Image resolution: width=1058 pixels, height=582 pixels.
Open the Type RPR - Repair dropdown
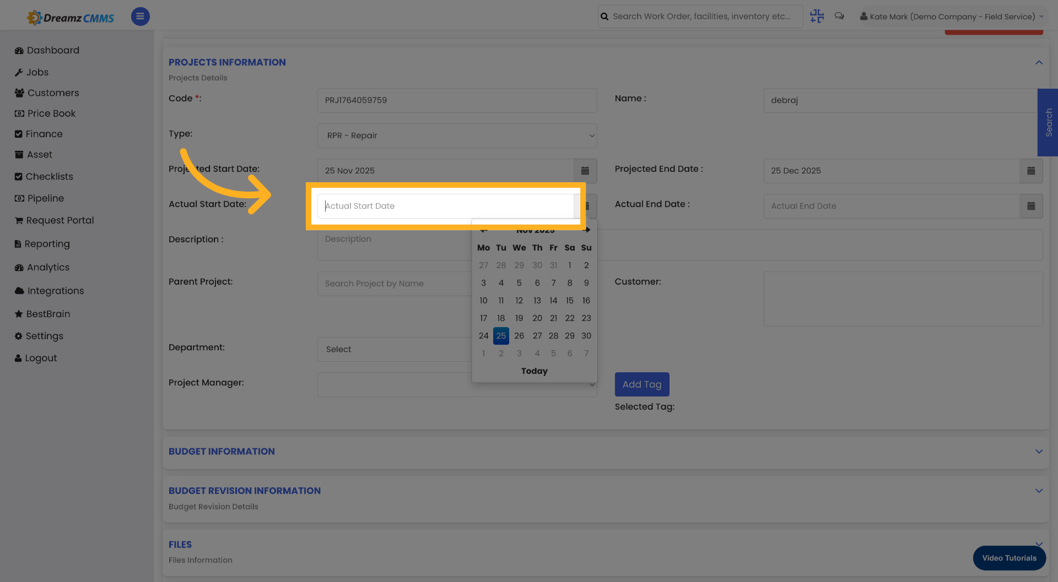pos(457,135)
